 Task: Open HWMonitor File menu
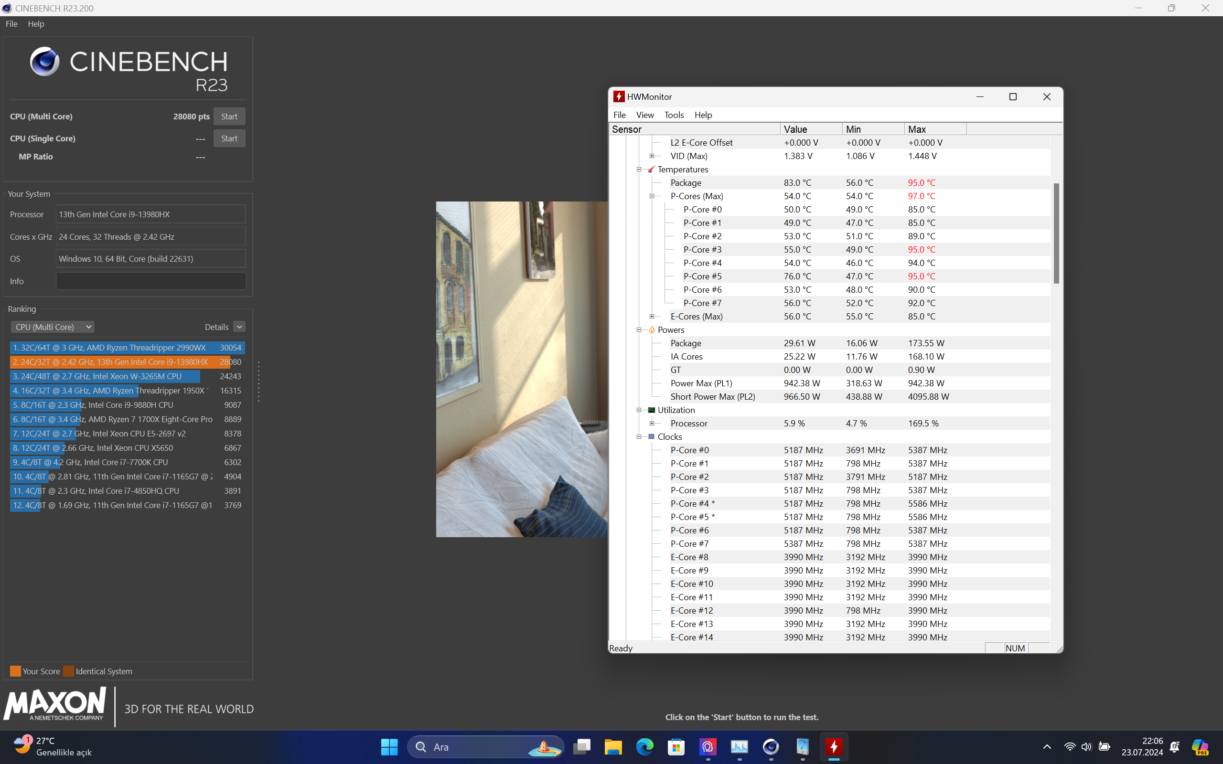(620, 115)
